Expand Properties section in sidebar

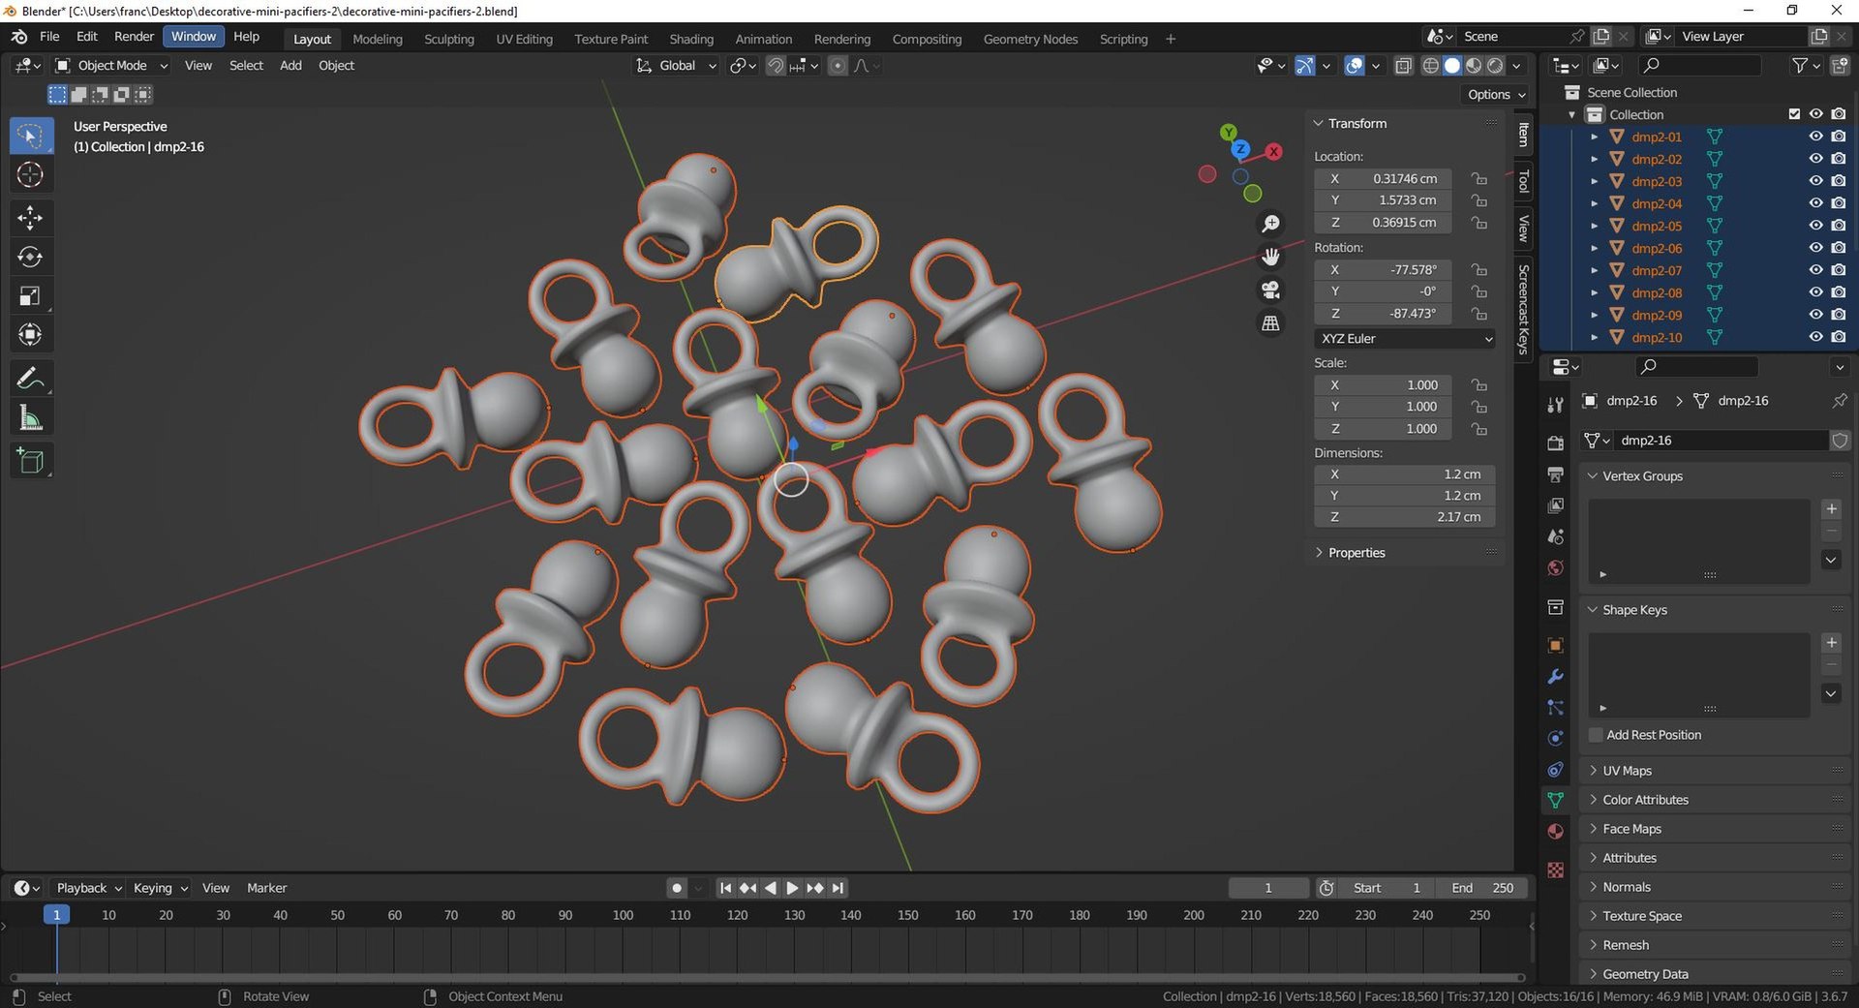click(x=1356, y=553)
